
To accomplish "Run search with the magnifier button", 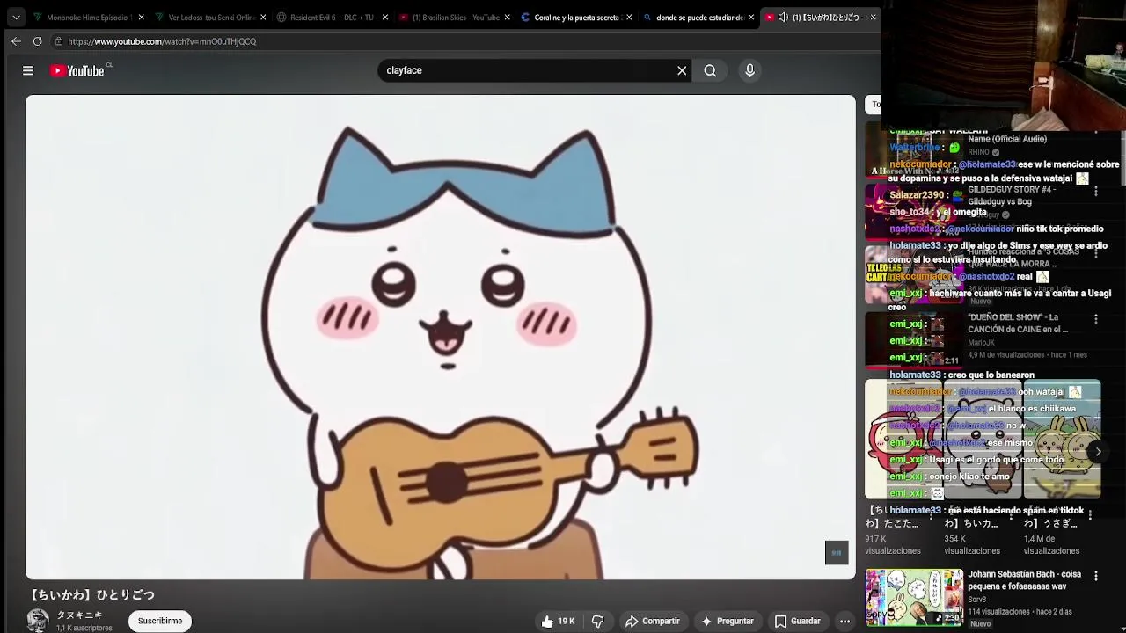I will click(x=710, y=70).
